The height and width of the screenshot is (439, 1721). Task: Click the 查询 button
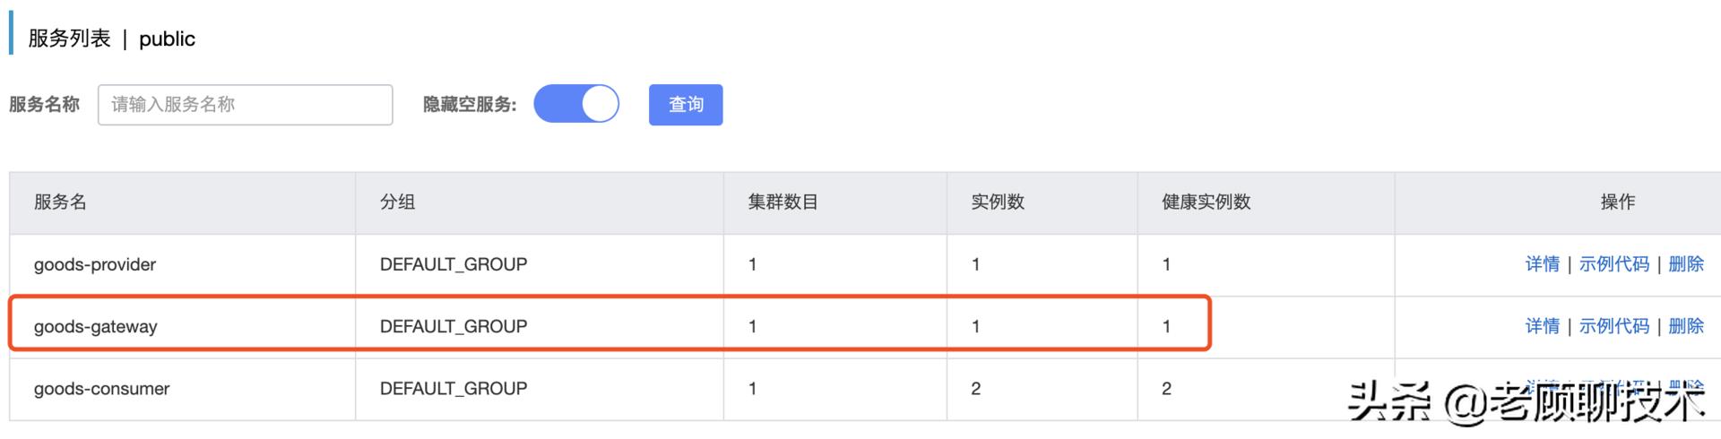pyautogui.click(x=686, y=105)
